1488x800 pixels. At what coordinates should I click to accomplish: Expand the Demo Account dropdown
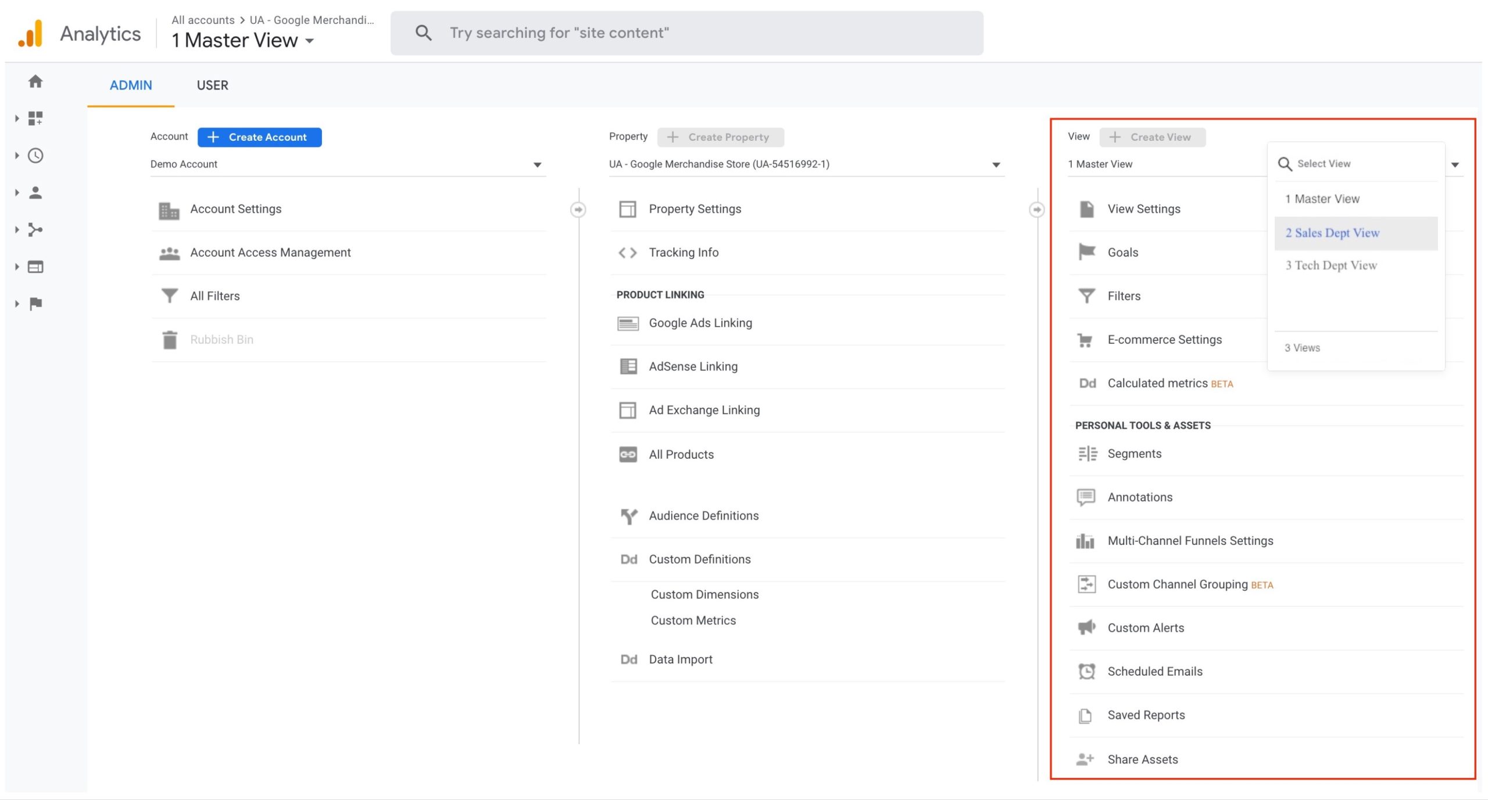pyautogui.click(x=537, y=165)
